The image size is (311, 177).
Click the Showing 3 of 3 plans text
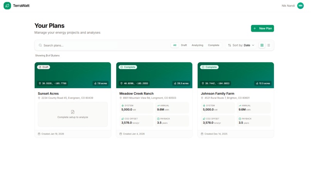click(47, 56)
